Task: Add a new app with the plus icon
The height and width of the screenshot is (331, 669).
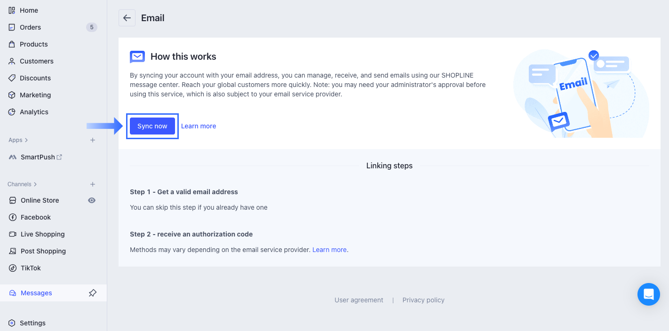Action: point(93,140)
